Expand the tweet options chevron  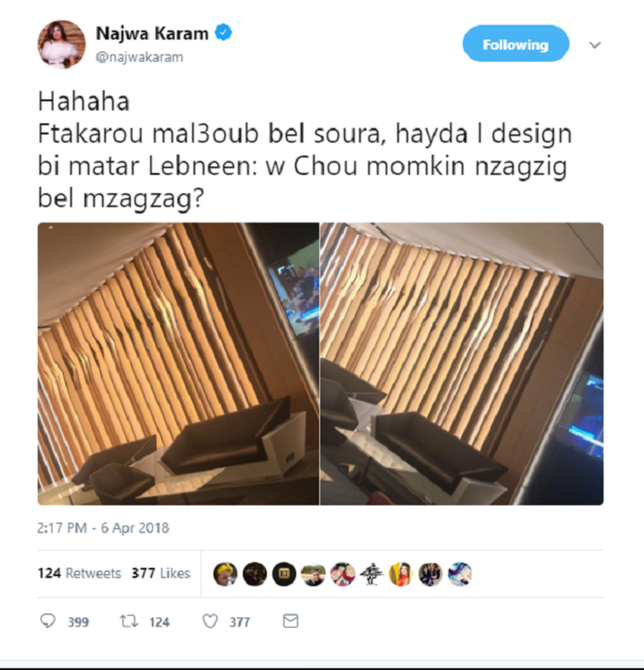pyautogui.click(x=595, y=45)
